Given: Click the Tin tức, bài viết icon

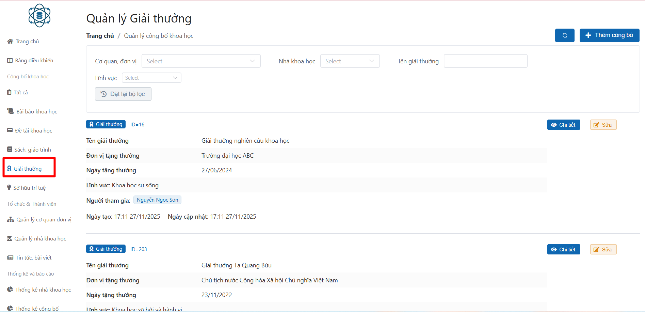Looking at the screenshot, I should pos(10,258).
